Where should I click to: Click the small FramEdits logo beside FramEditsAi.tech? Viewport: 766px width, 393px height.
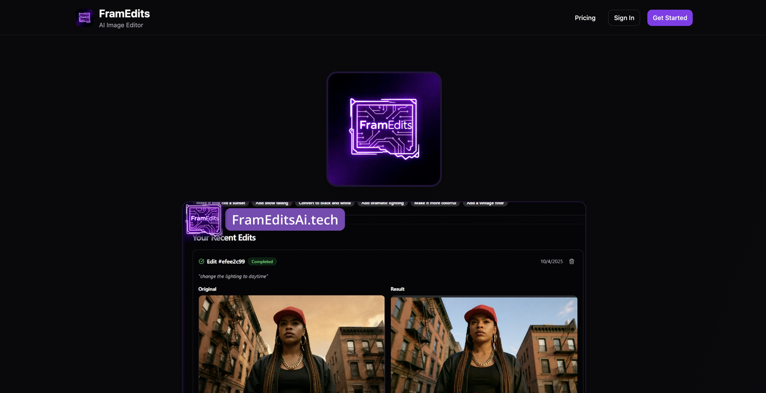(x=203, y=220)
